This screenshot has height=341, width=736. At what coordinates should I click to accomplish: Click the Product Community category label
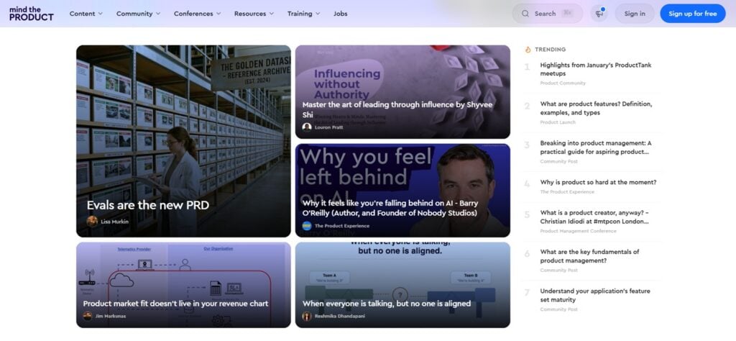[x=563, y=83]
